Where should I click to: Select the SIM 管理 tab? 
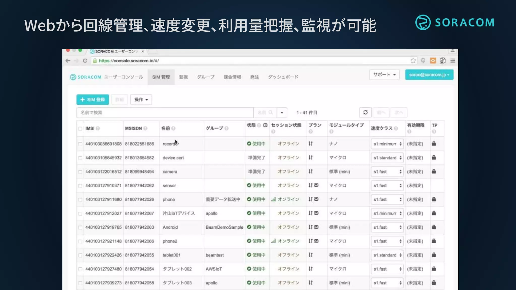[x=161, y=77]
